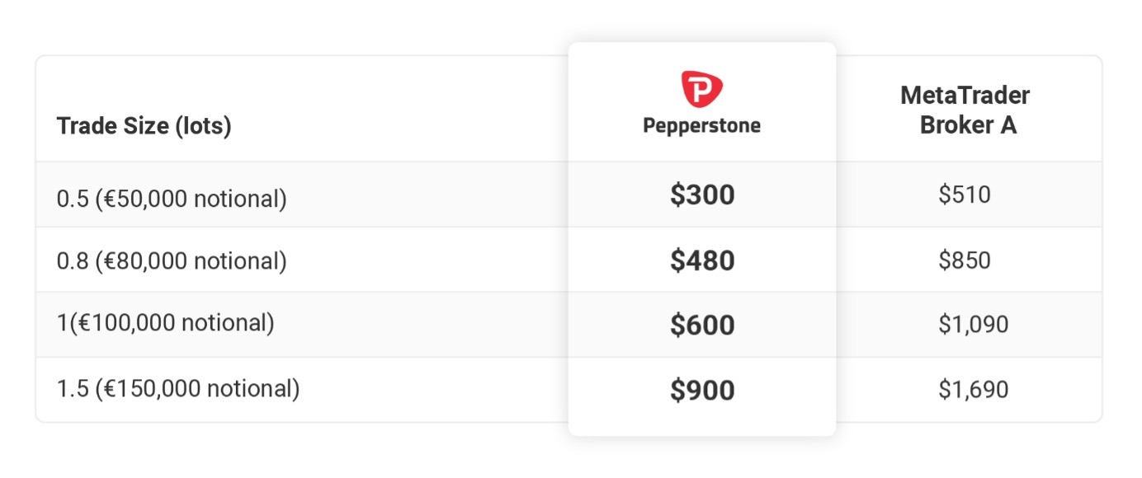Select the Pepperstone brand name text
The width and height of the screenshot is (1142, 478).
702,126
